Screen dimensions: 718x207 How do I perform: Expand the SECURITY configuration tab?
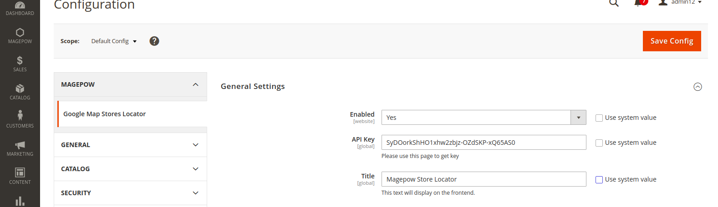point(130,193)
